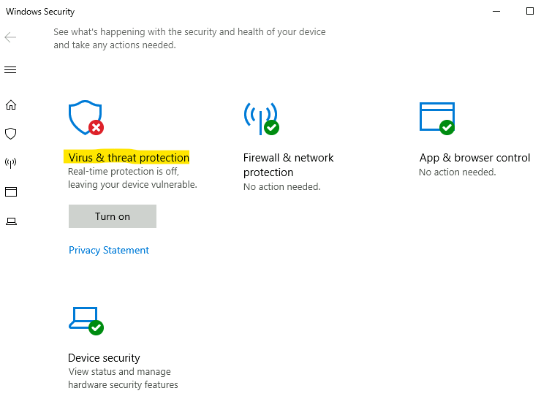The height and width of the screenshot is (407, 560).
Task: Click the large Device security laptop icon
Action: [x=85, y=318]
